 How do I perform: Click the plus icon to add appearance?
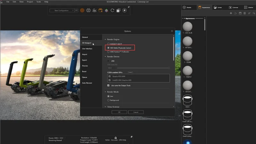(231, 13)
